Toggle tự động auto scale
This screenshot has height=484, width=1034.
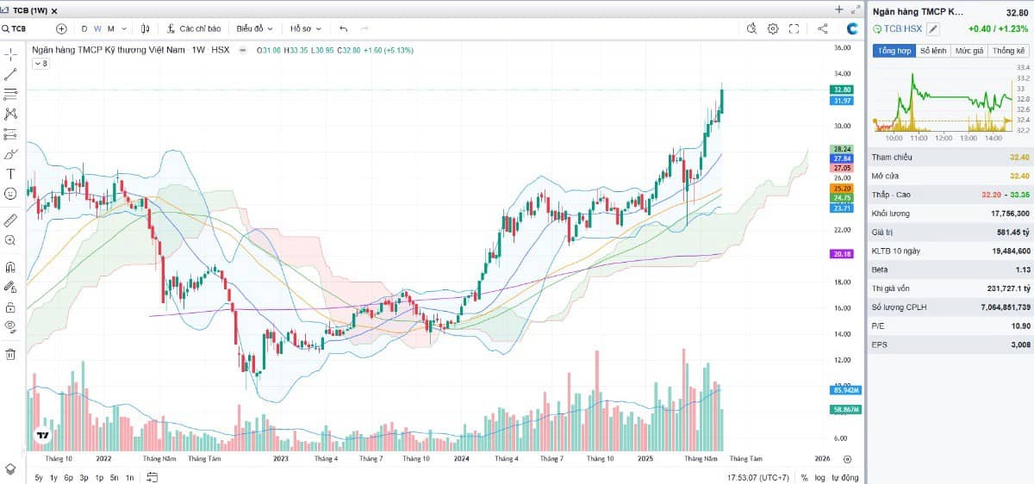[x=845, y=477]
